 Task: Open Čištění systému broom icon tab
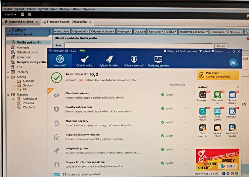pos(85,61)
